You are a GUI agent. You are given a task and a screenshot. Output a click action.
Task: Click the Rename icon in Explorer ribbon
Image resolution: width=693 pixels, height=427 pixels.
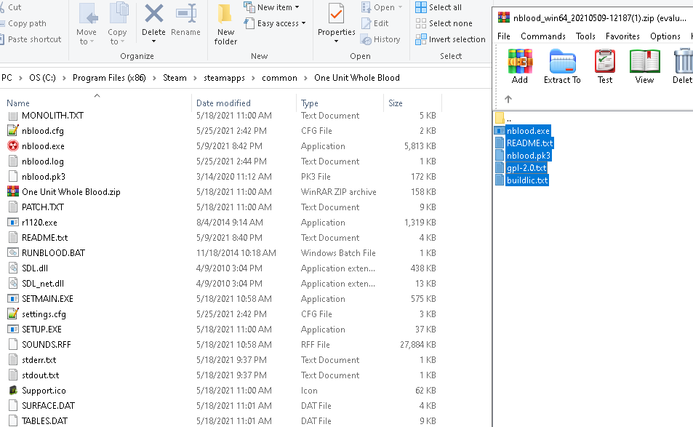pyautogui.click(x=185, y=14)
